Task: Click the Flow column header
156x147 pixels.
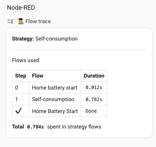Action: 55,76
